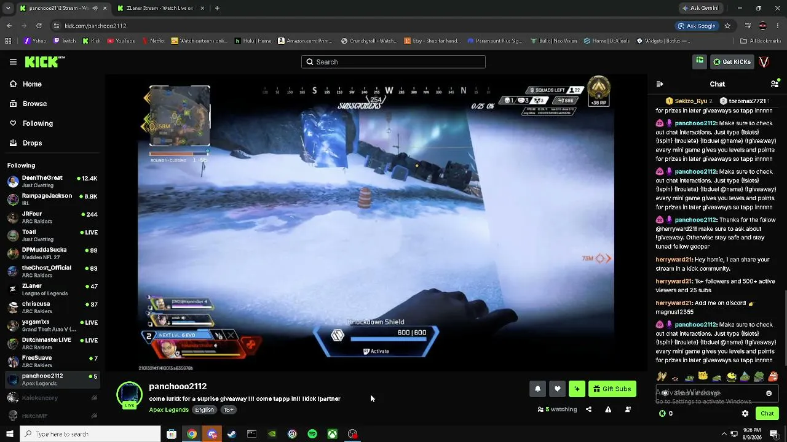Screen dimensions: 787x442
Task: Open the Netflix bookmark
Action: (x=153, y=41)
